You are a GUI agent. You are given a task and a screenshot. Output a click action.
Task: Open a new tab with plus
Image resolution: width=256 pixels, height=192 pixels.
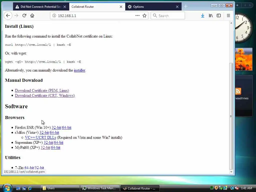coord(186,6)
